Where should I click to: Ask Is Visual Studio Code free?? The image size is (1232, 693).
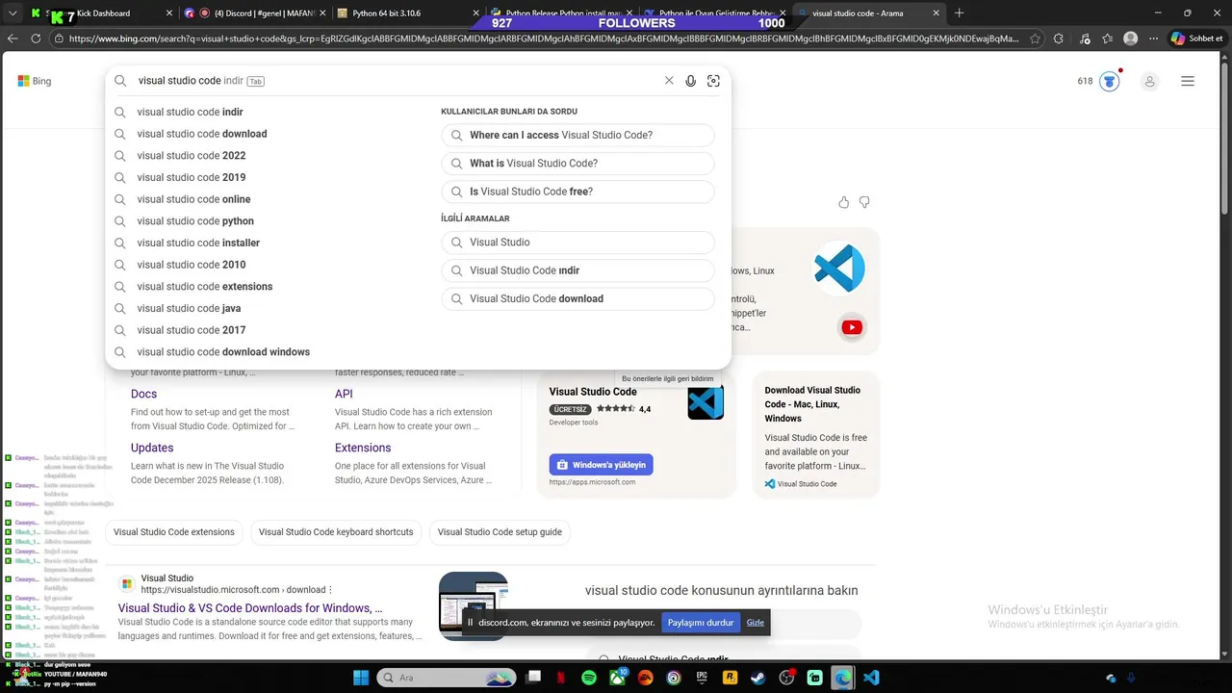(577, 192)
